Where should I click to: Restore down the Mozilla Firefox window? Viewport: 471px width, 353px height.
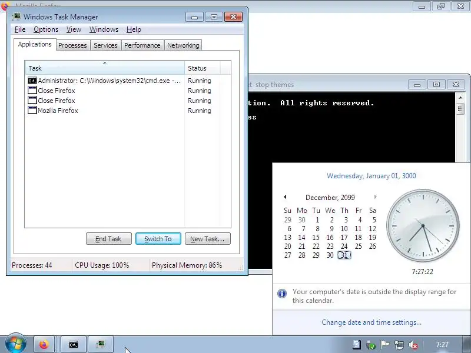pyautogui.click(x=441, y=6)
